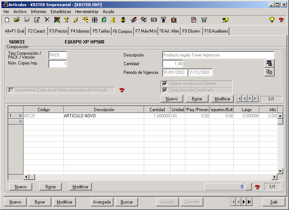Switch to the F2 Caract. tab

tap(37, 31)
